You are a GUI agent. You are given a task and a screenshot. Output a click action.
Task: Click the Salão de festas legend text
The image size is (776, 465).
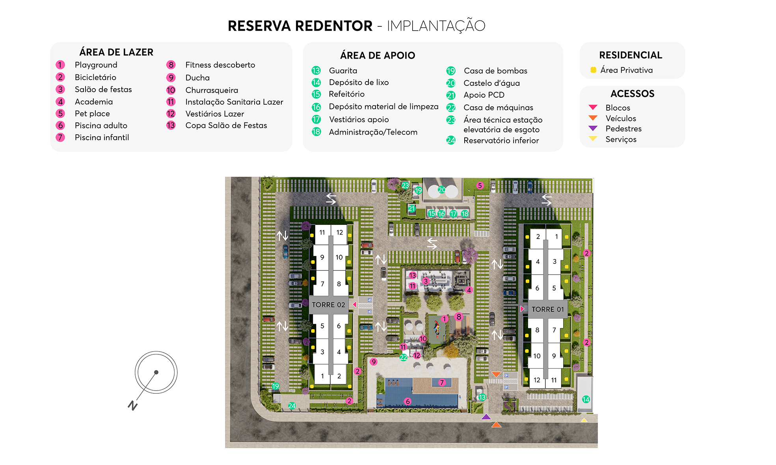coord(103,89)
